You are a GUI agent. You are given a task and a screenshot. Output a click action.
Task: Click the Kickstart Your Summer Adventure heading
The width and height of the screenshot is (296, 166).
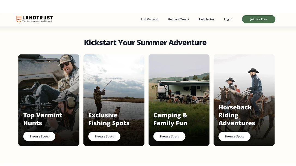tap(145, 42)
